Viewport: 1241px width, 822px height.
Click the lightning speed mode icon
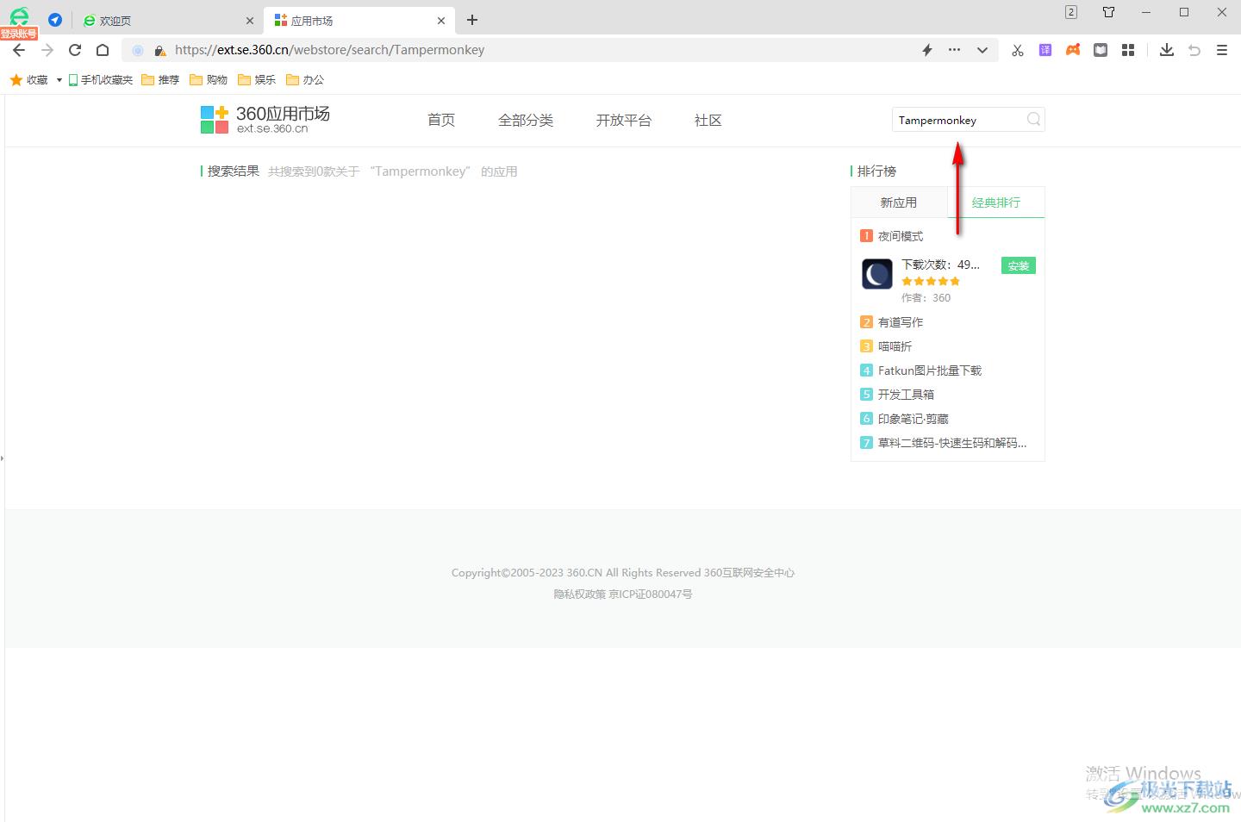[927, 50]
